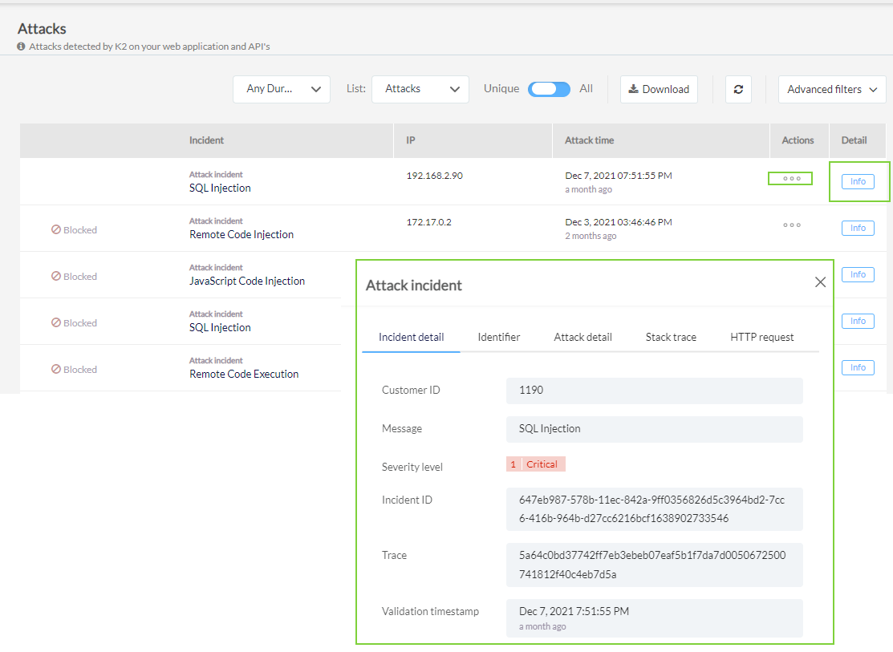
Task: Select the HTTP request tab
Action: (x=761, y=337)
